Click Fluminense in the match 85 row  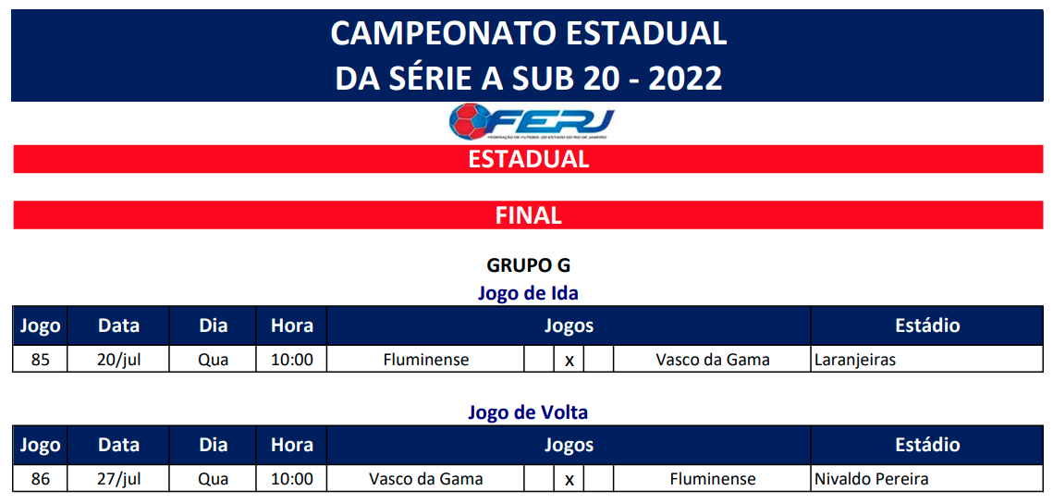pos(425,360)
